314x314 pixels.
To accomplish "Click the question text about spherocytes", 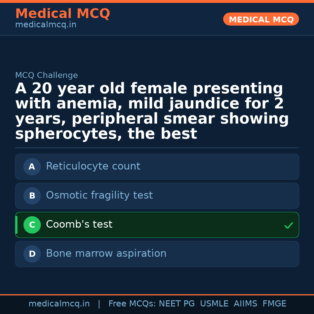I will pyautogui.click(x=151, y=111).
